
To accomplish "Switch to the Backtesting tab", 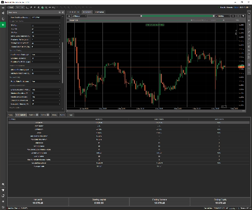I will 87,12.
